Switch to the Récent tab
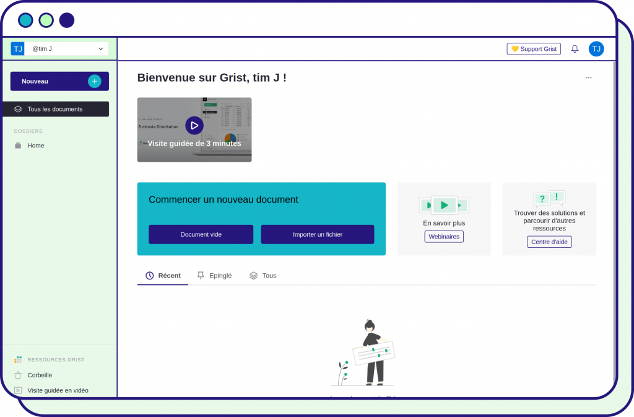Image resolution: width=634 pixels, height=417 pixels. tap(163, 276)
